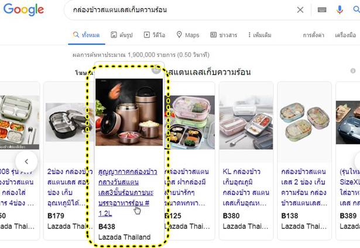Click the search results count text
The height and width of the screenshot is (248, 360).
pyautogui.click(x=141, y=55)
